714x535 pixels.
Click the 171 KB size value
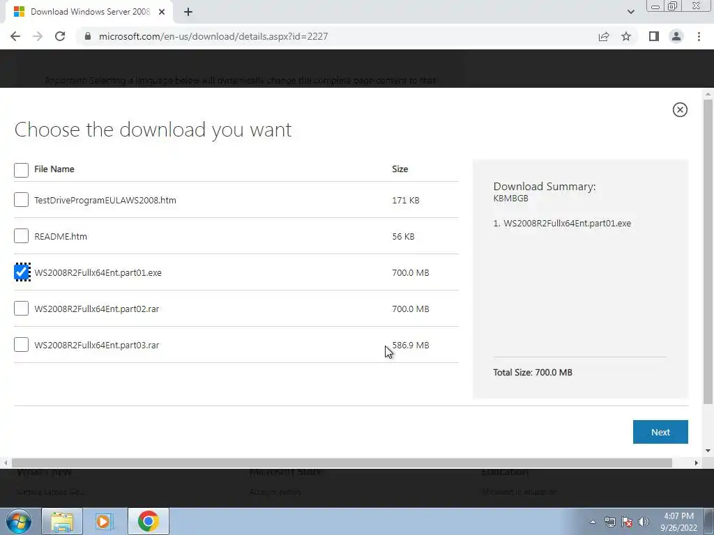pyautogui.click(x=405, y=200)
